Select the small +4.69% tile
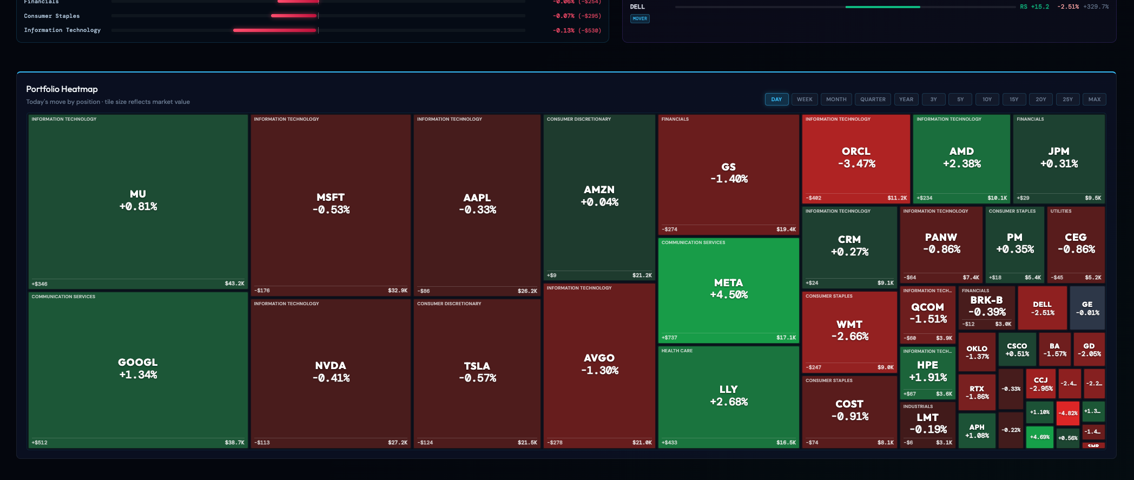1134x480 pixels. pyautogui.click(x=1039, y=437)
